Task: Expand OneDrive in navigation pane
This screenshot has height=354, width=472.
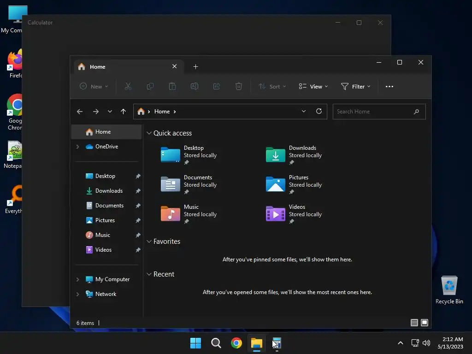Action: (77, 147)
